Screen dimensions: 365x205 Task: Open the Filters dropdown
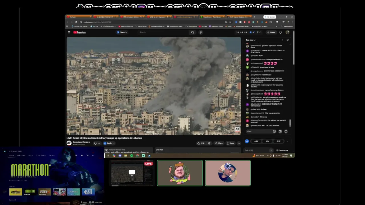click(122, 32)
